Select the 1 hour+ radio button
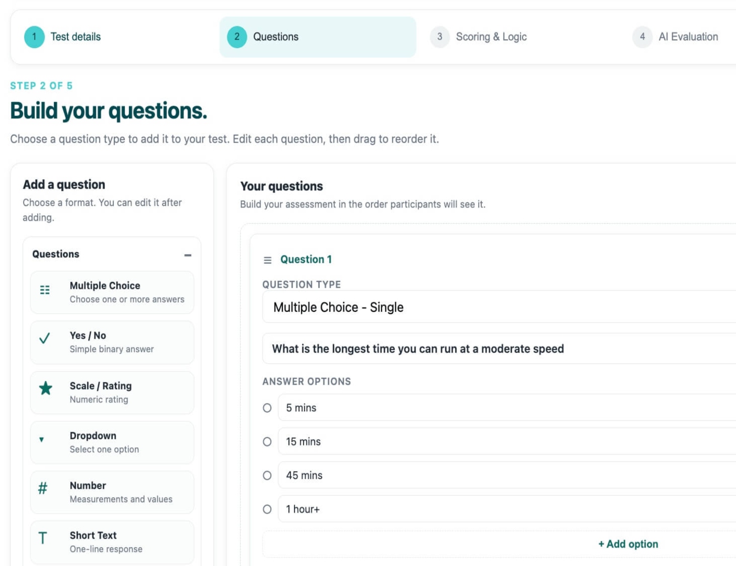This screenshot has width=736, height=566. (267, 509)
